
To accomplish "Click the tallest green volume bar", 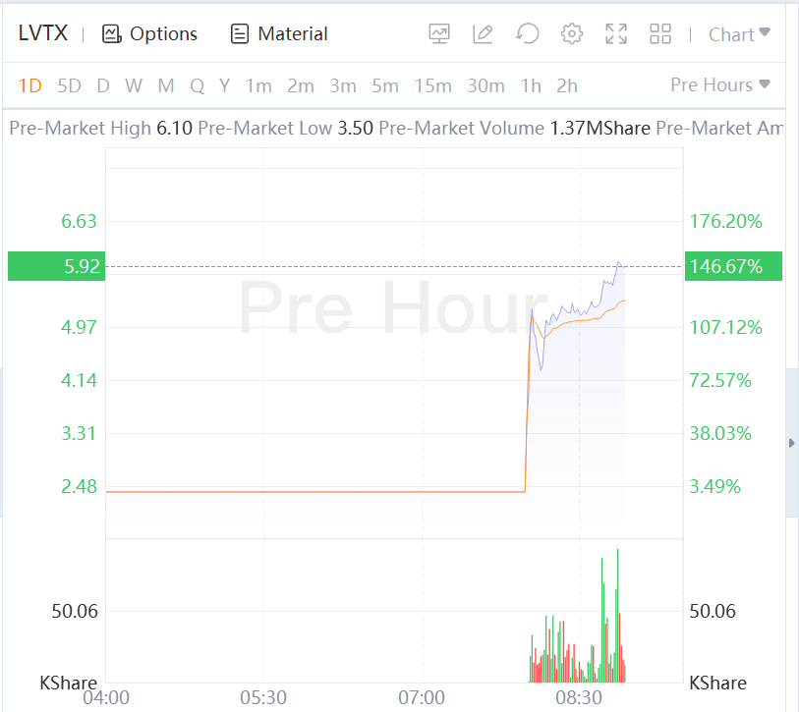I will 617,614.
